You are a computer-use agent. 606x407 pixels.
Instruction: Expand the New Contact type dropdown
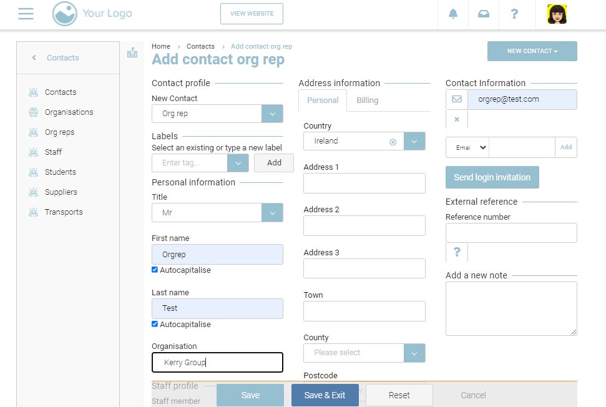272,114
